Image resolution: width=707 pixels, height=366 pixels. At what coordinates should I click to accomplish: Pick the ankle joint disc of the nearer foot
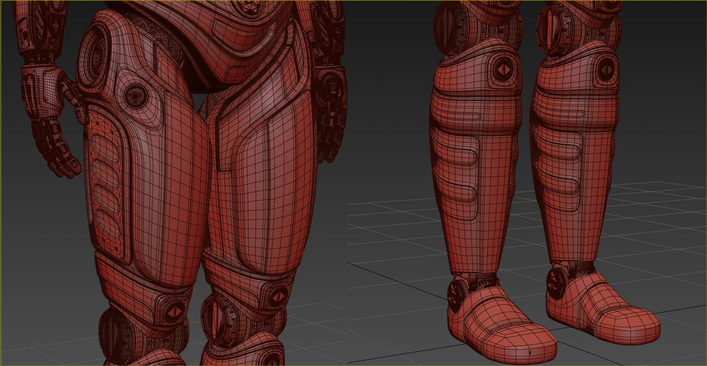click(456, 297)
